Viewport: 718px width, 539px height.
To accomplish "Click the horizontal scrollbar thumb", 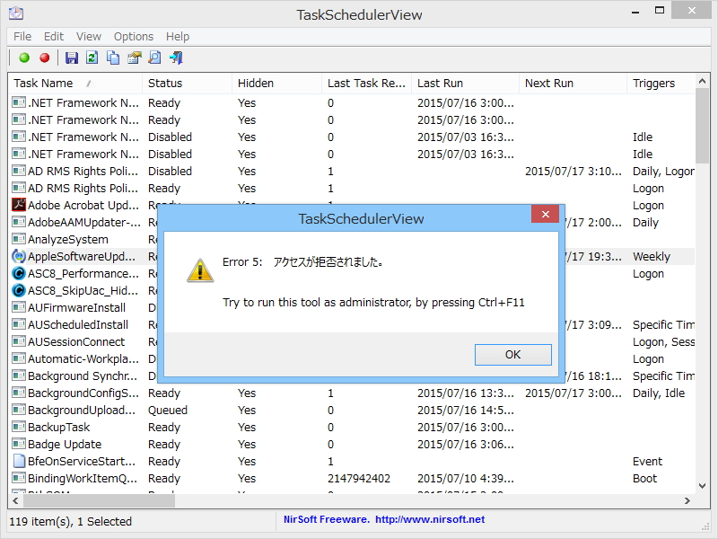I will click(x=99, y=501).
